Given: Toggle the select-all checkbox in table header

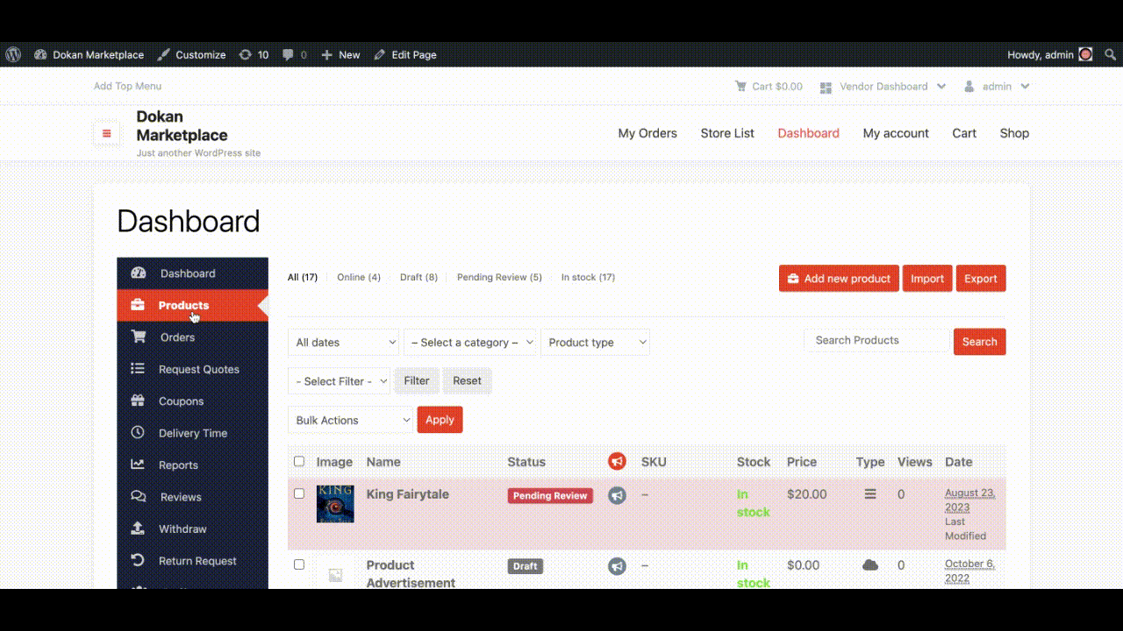Looking at the screenshot, I should pos(299,462).
